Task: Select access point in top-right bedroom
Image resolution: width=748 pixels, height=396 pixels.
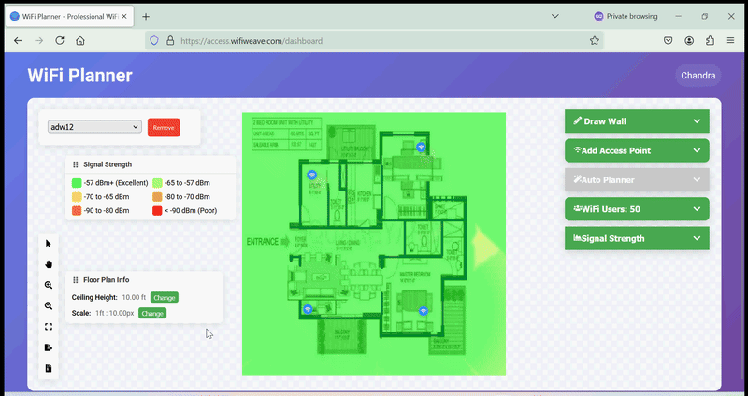Action: (421, 147)
